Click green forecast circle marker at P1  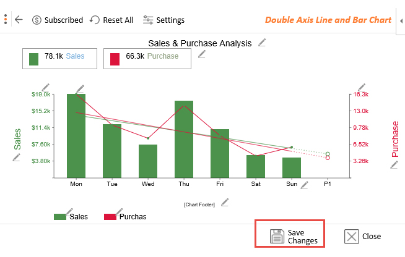click(328, 154)
